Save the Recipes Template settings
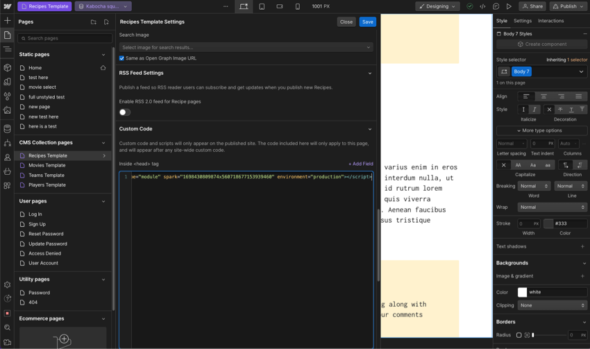This screenshot has height=349, width=590. [x=367, y=22]
